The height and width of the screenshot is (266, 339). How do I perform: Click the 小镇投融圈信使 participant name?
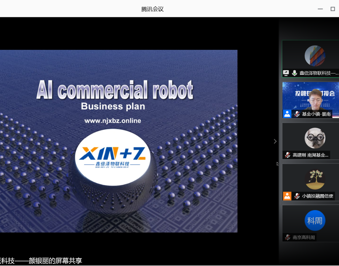317,196
